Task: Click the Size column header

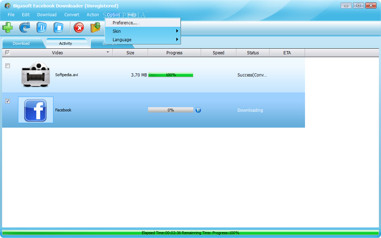Action: click(130, 53)
